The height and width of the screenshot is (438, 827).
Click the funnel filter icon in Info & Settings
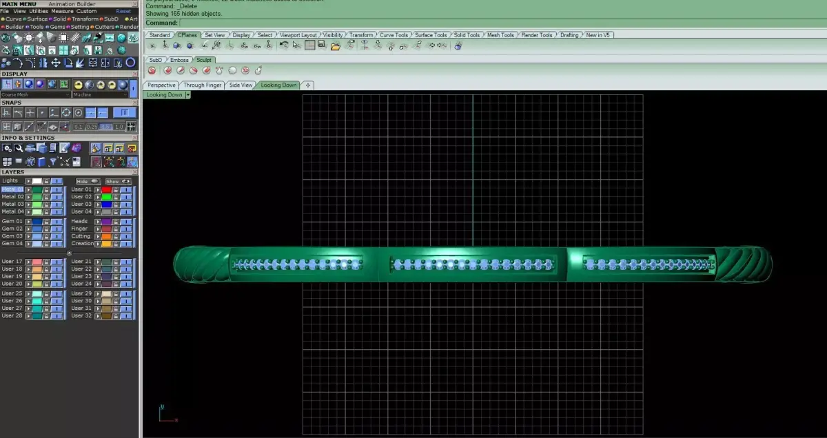point(53,161)
